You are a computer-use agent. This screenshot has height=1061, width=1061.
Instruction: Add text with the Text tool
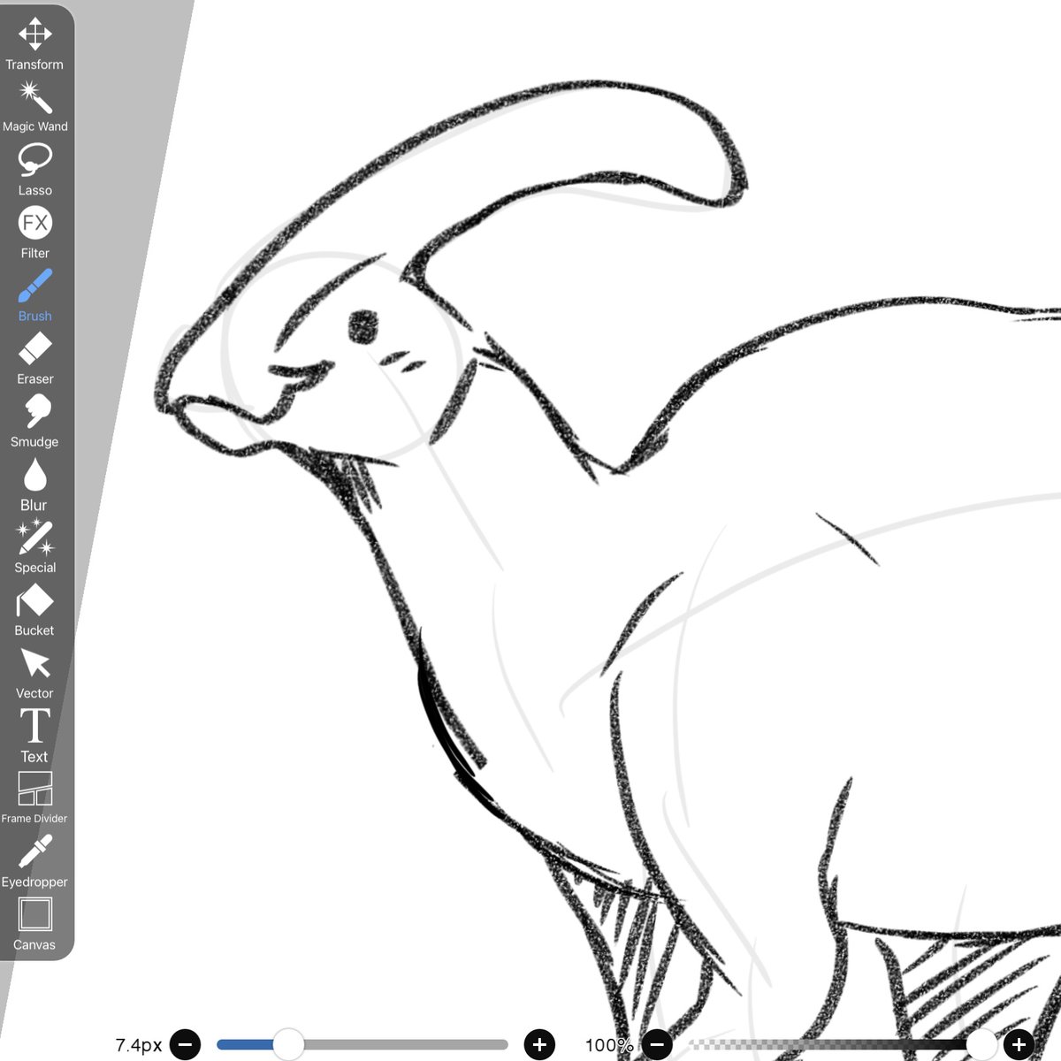(34, 736)
